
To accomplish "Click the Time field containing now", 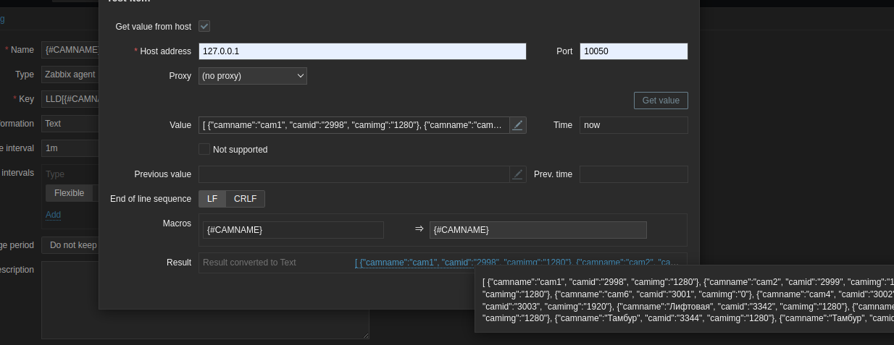I will pos(633,125).
